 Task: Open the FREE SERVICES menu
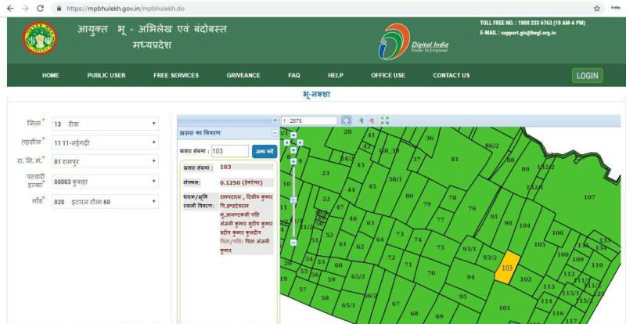[176, 75]
